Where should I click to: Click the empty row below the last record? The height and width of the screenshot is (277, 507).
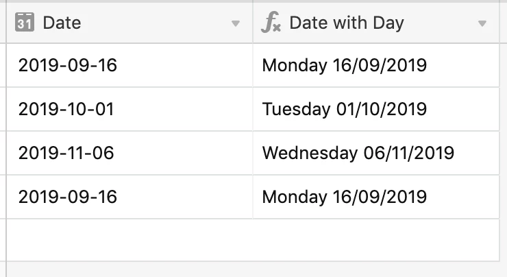click(253, 240)
